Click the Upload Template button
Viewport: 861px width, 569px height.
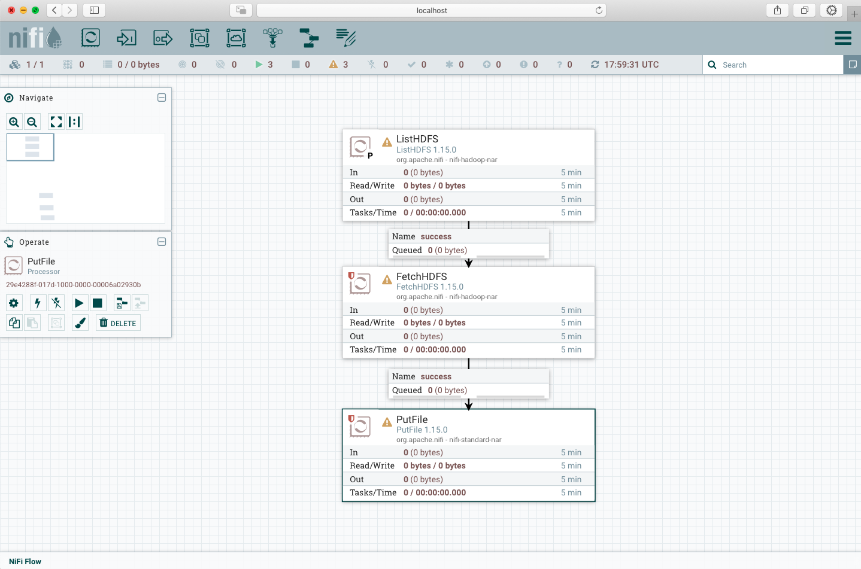[140, 303]
